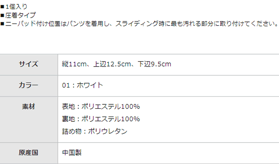
Task: Click the '01：ホワイト' color value
Action: point(83,85)
